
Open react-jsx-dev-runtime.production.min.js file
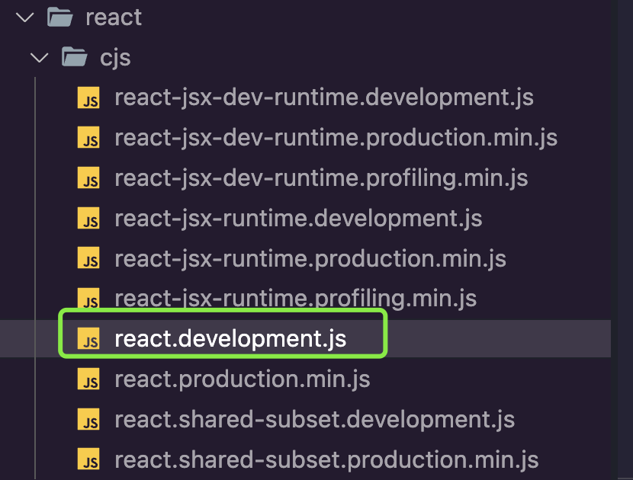pos(336,139)
